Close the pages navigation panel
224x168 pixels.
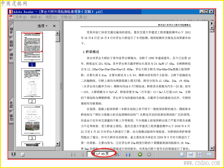pyautogui.click(x=54, y=26)
